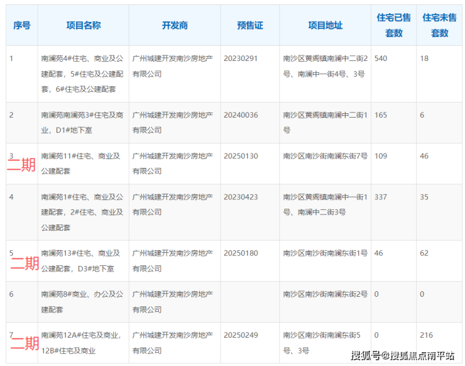The height and width of the screenshot is (366, 465).
Task: Click the red 二期 label in row 7
Action: click(24, 344)
